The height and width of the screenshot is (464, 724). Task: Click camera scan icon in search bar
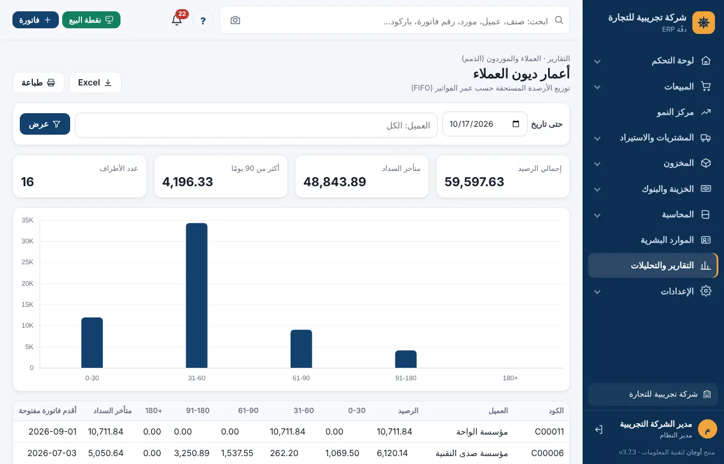[x=235, y=20]
